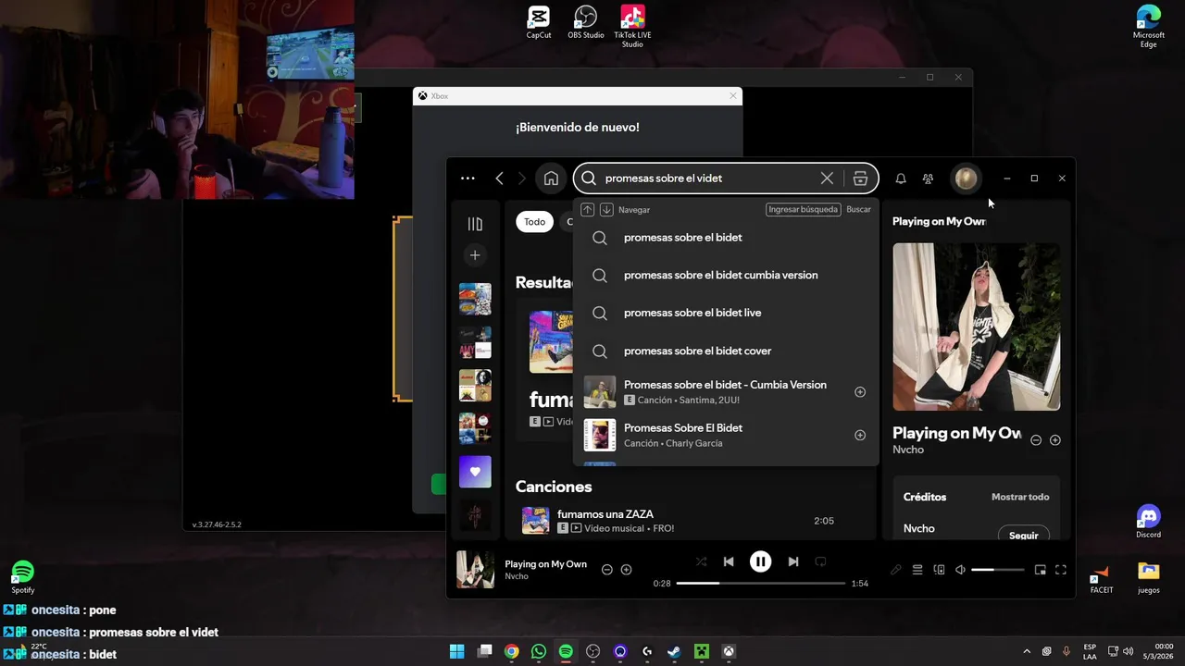The width and height of the screenshot is (1185, 666).
Task: Open the Browse icon in the search bar
Action: tap(860, 179)
